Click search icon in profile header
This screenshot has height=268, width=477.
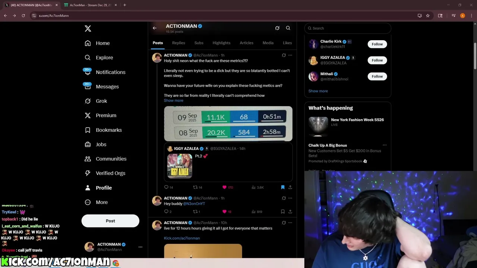(x=288, y=28)
